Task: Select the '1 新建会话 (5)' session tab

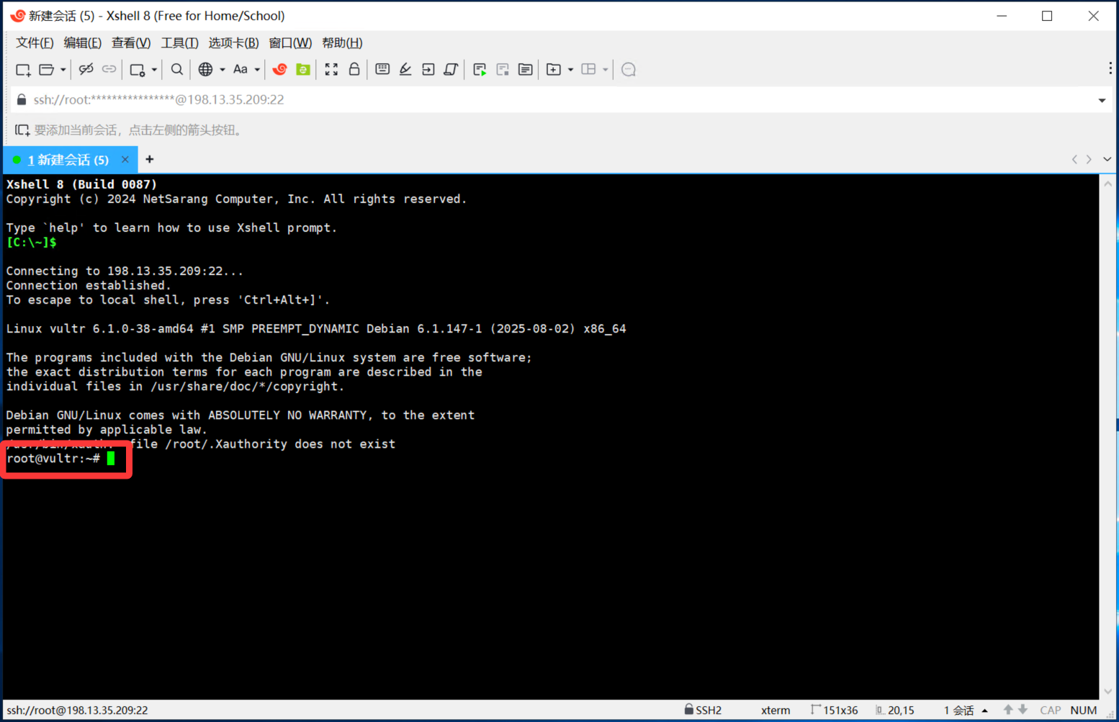Action: tap(68, 160)
